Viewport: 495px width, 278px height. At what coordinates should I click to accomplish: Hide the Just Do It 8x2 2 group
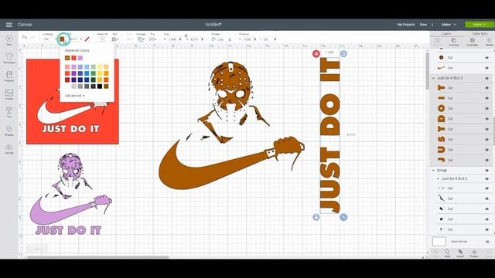[486, 78]
